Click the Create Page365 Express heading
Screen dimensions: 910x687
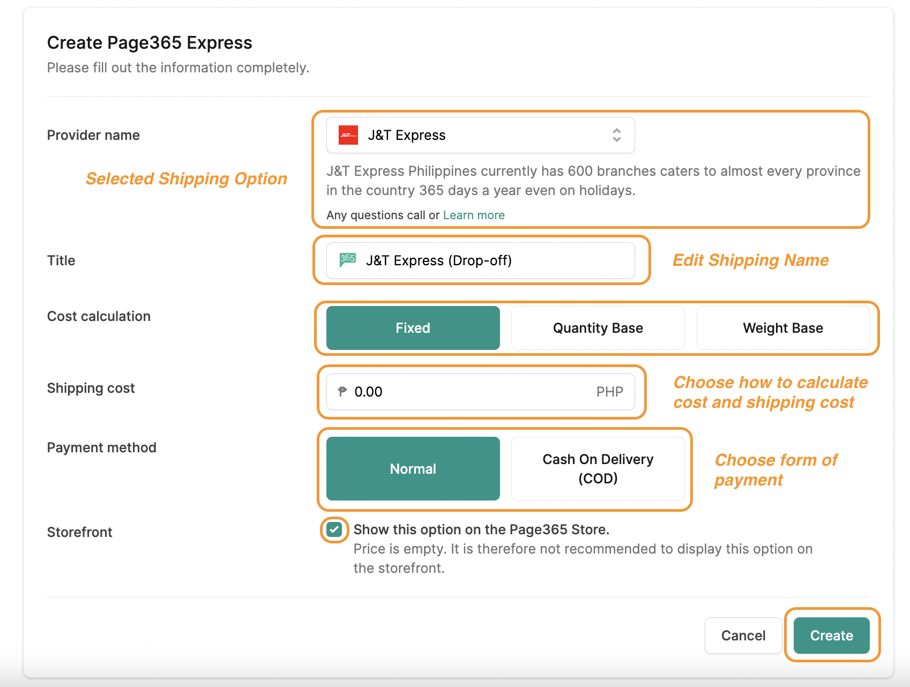[x=150, y=42]
